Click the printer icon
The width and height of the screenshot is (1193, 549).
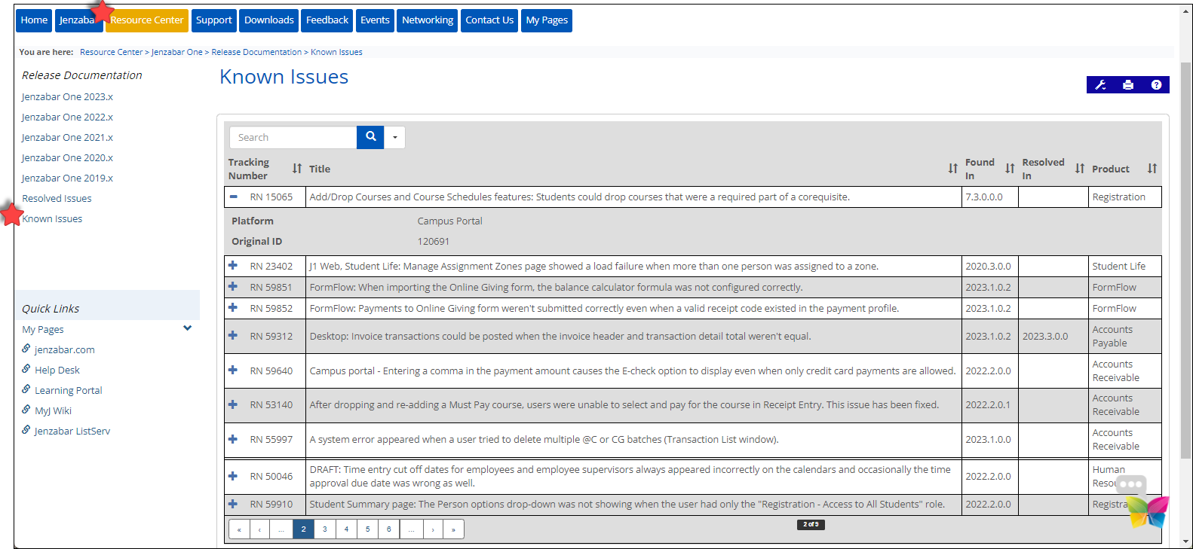[1128, 85]
